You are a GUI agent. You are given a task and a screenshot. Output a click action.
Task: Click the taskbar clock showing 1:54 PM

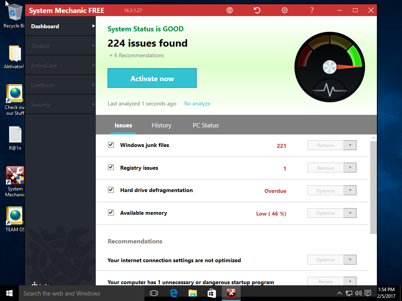(386, 293)
